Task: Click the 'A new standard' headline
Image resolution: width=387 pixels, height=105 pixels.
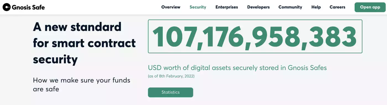Action: point(77,27)
